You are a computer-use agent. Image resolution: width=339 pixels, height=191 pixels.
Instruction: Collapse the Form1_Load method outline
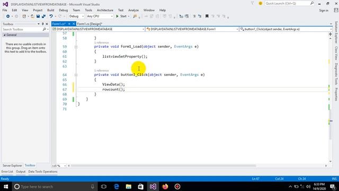click(76, 47)
